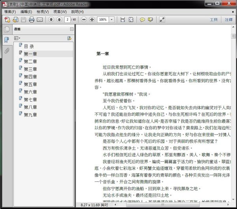Open the bookmark options dropdown menu
Image resolution: width=237 pixels, height=209 pixels.
[17, 38]
